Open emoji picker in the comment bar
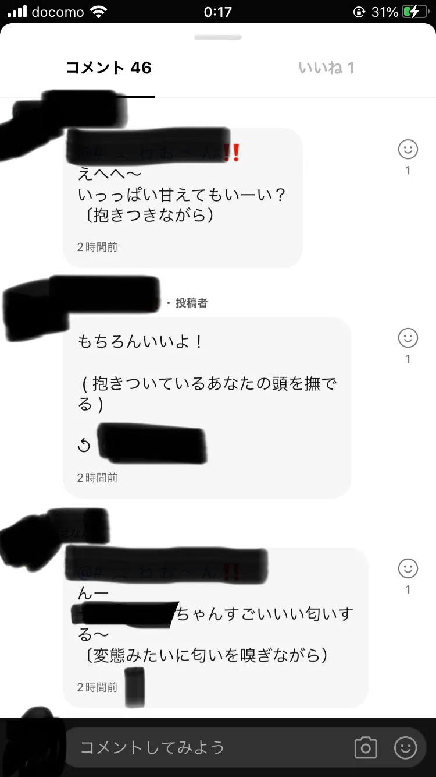 click(406, 747)
